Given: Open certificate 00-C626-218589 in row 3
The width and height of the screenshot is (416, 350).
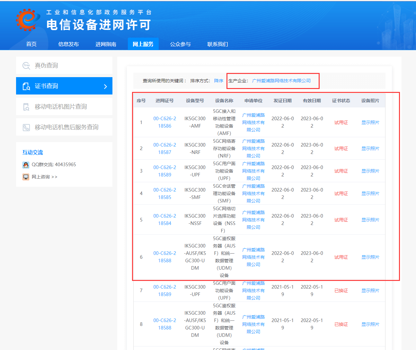Looking at the screenshot, I should pyautogui.click(x=164, y=171).
